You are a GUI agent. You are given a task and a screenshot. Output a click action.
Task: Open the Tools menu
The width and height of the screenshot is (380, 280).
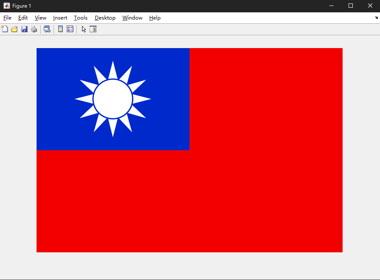point(81,18)
